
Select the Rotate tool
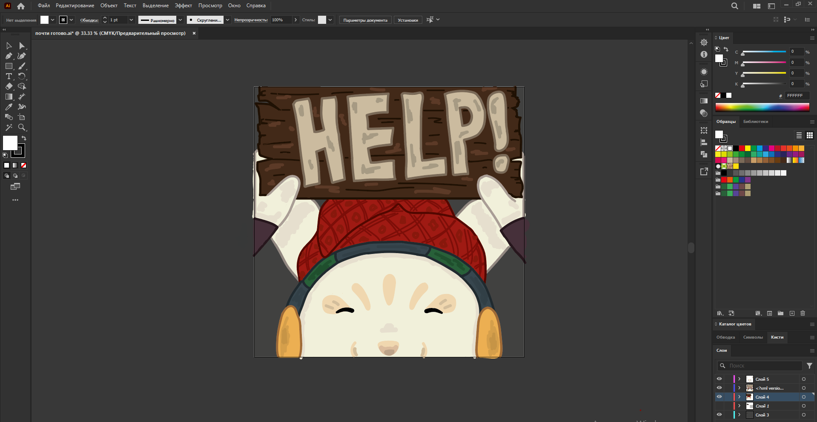click(x=22, y=76)
